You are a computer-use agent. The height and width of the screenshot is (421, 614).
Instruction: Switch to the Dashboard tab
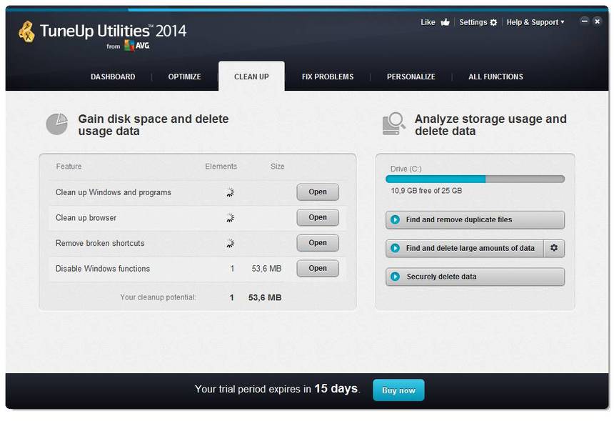(x=113, y=76)
